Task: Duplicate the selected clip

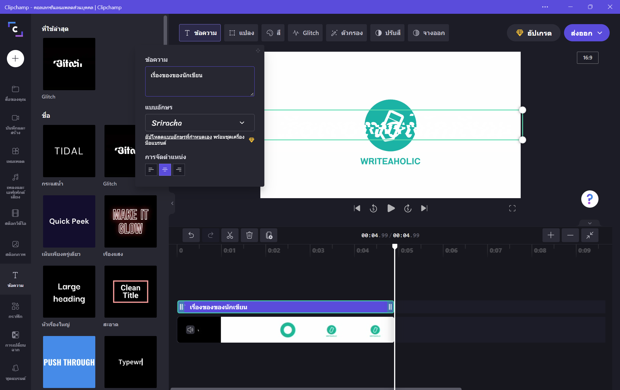Action: click(269, 235)
